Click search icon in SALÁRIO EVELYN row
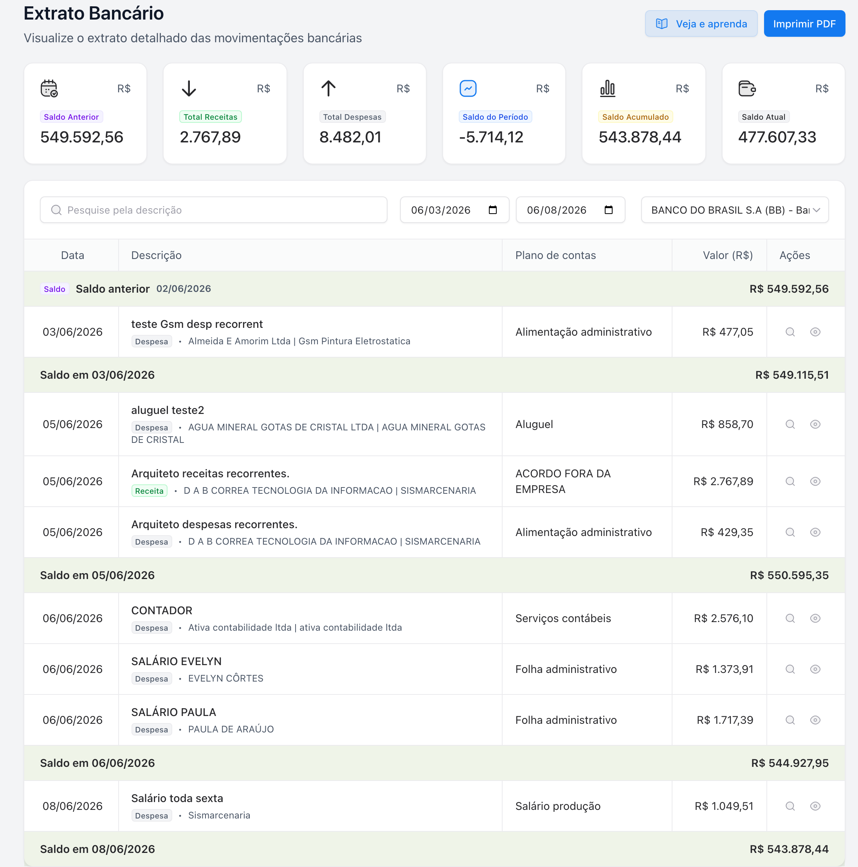Image resolution: width=858 pixels, height=867 pixels. [x=790, y=669]
